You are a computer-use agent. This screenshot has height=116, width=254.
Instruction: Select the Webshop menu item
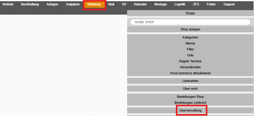click(94, 5)
